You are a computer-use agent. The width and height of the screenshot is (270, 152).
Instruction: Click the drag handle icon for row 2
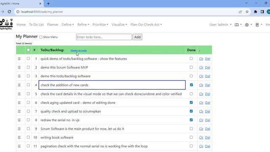click(x=19, y=68)
